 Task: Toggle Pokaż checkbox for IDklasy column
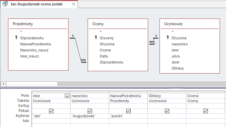(167, 111)
